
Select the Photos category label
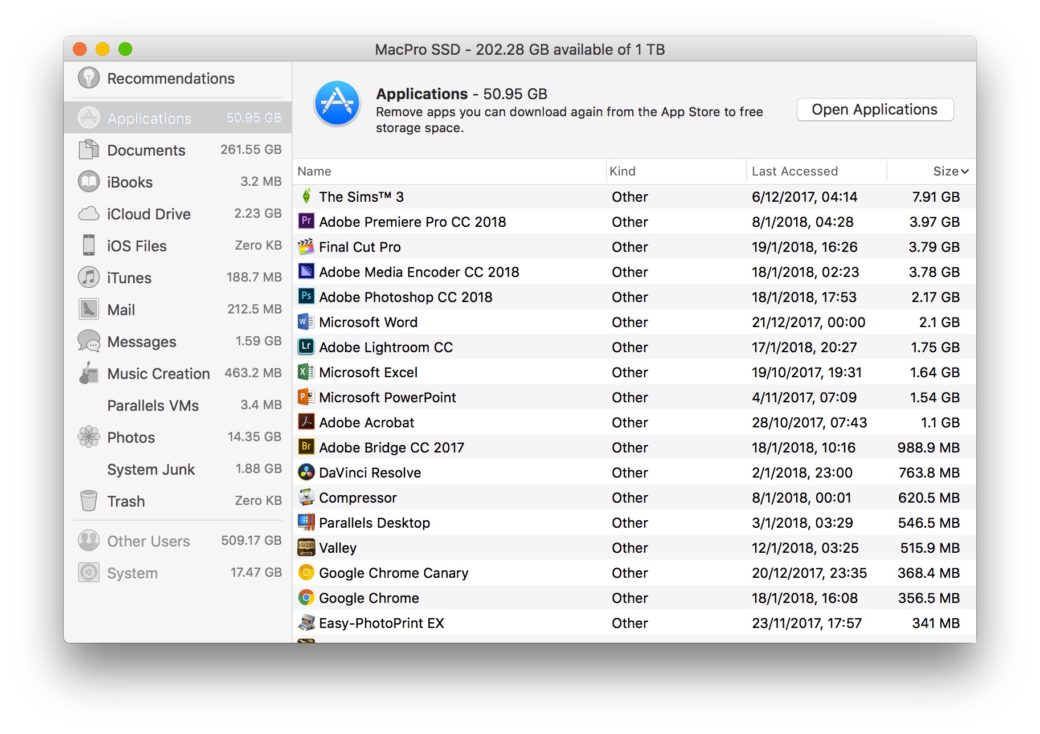131,437
